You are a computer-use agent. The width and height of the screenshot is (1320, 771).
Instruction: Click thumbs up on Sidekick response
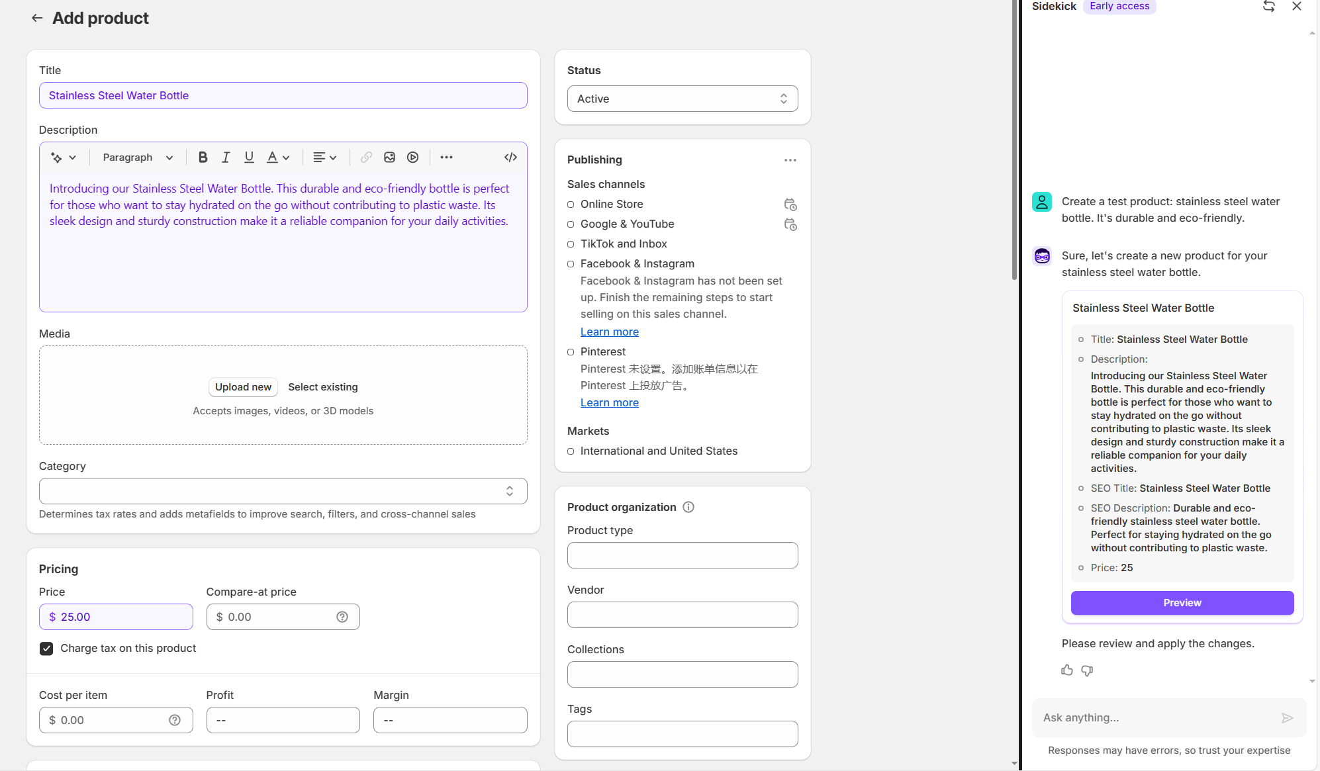pos(1066,670)
